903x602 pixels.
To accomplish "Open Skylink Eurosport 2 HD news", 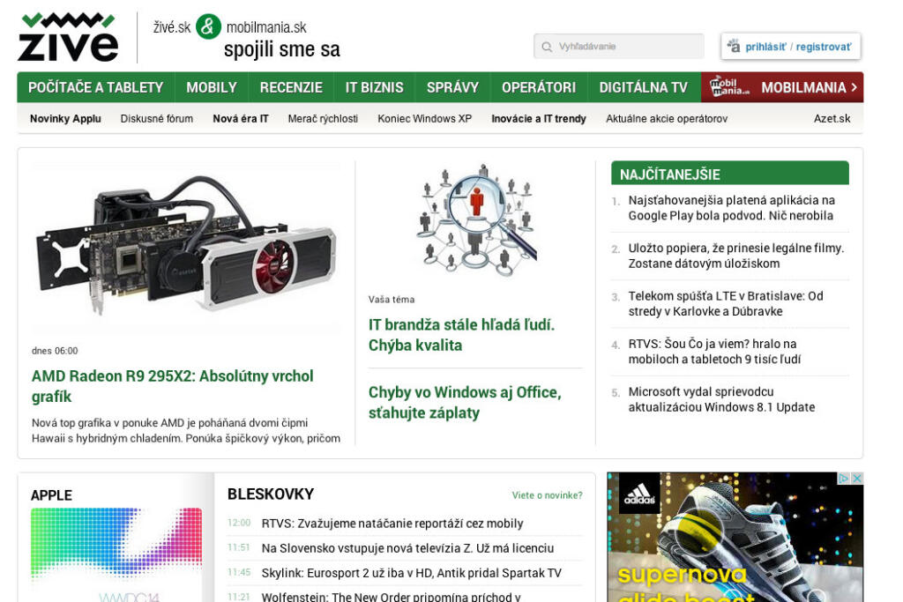I will click(x=411, y=573).
